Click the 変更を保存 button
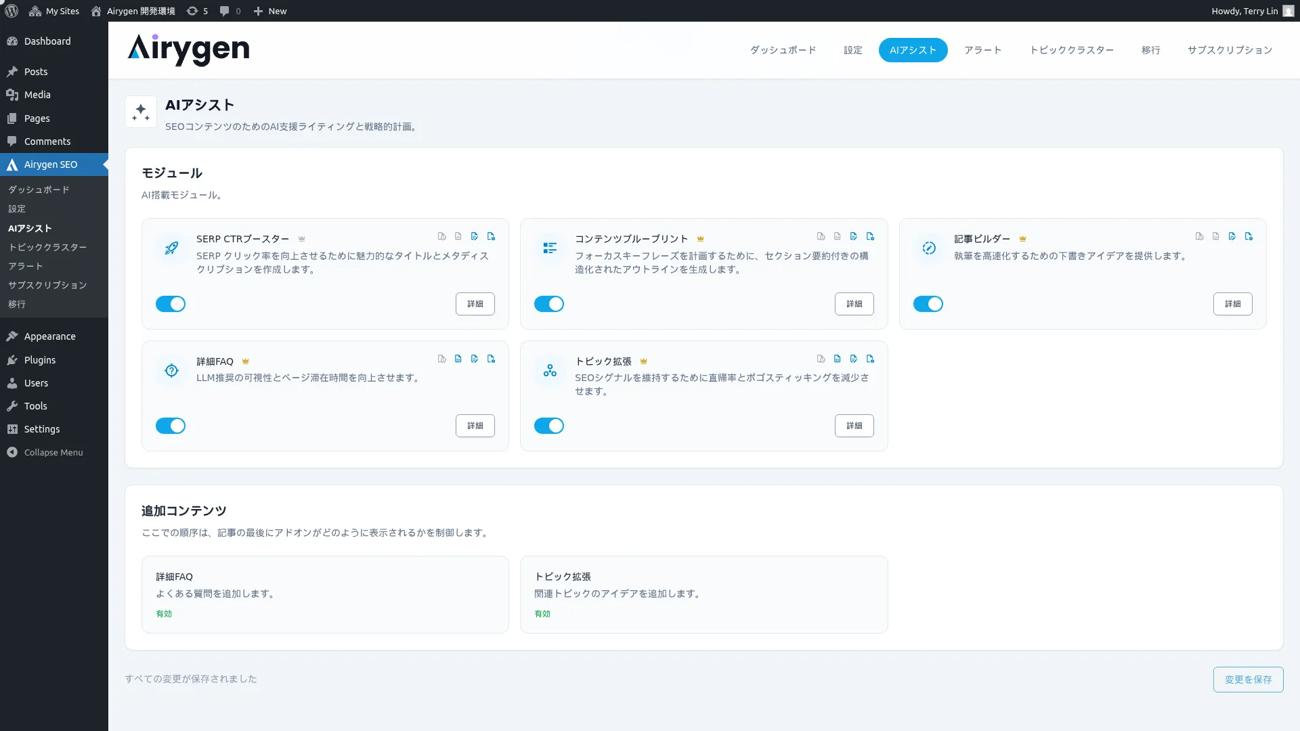The height and width of the screenshot is (731, 1300). pyautogui.click(x=1249, y=680)
